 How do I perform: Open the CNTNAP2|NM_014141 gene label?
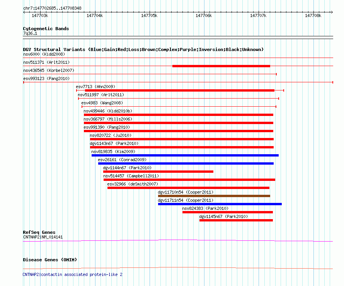pos(43,237)
